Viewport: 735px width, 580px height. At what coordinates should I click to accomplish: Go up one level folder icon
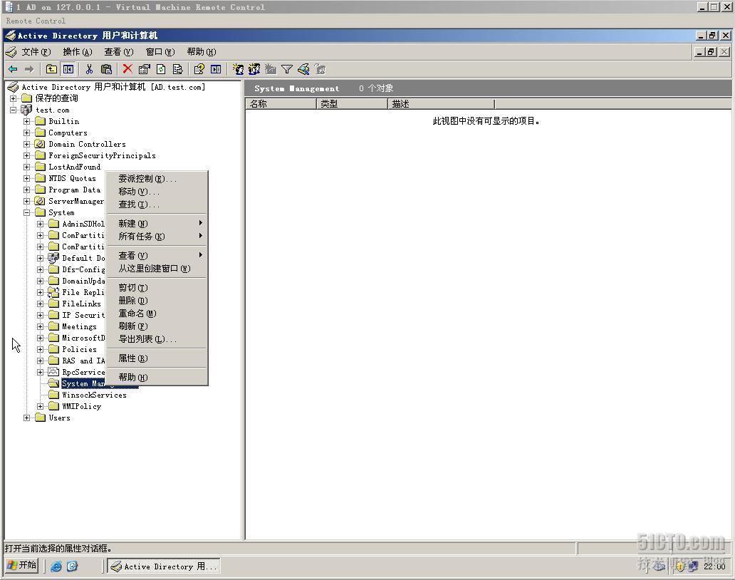51,69
